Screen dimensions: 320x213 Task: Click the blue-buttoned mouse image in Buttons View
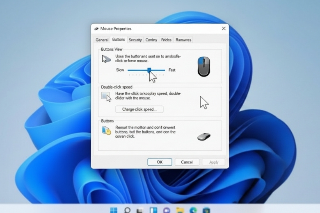tap(203, 66)
